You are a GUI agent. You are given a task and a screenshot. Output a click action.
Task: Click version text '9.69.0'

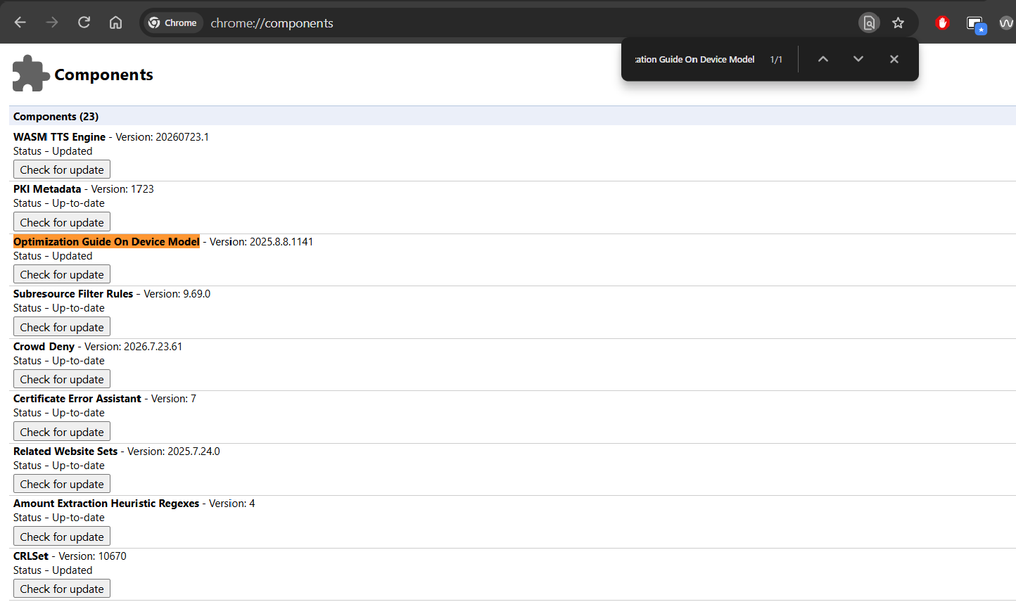(x=197, y=293)
